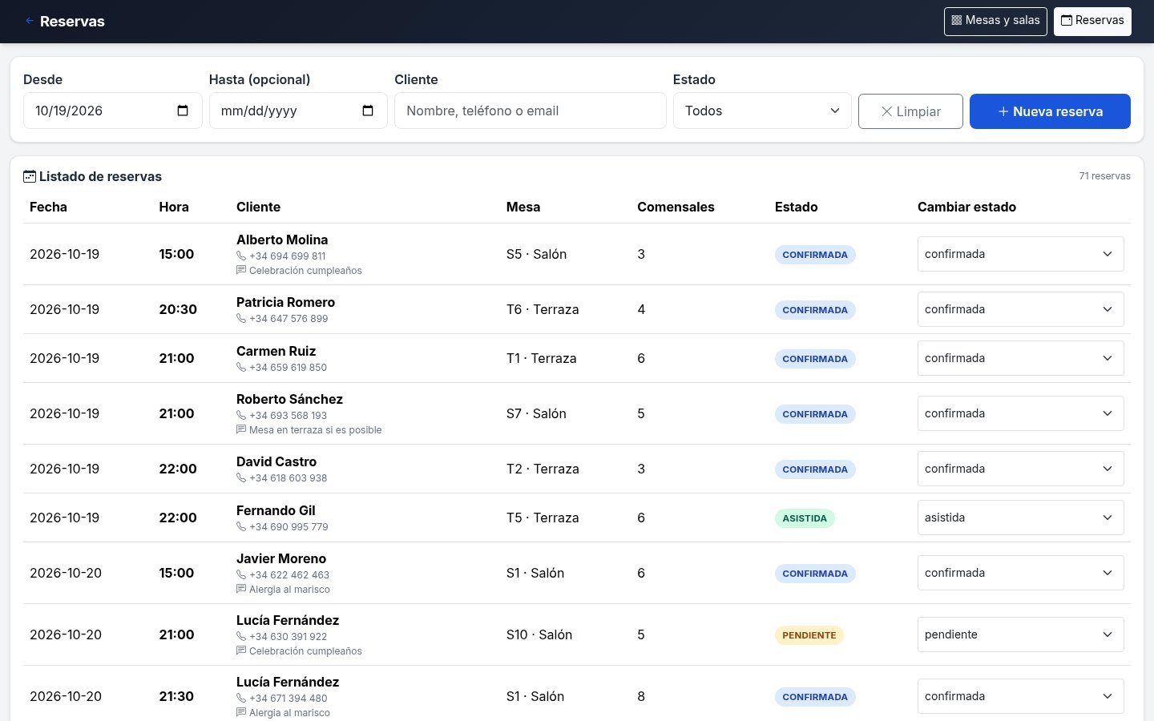Click the phone icon under Patricia Romero
Screen dimensions: 1154x721
(x=241, y=319)
